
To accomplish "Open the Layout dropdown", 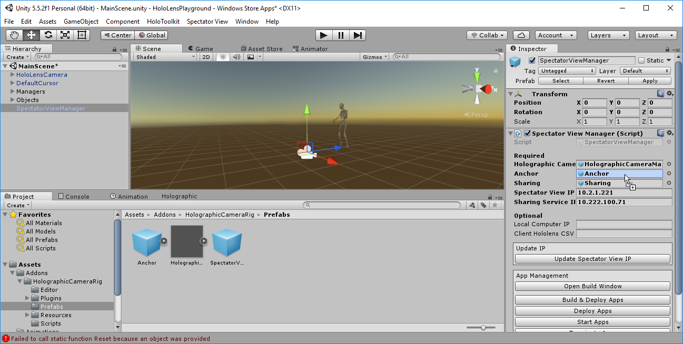I will (656, 35).
